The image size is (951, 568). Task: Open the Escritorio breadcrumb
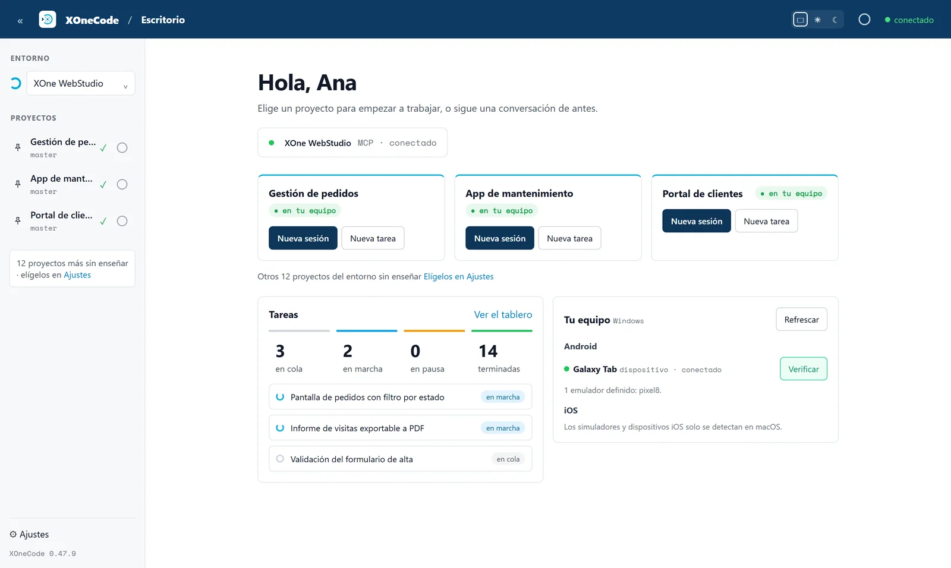point(163,20)
